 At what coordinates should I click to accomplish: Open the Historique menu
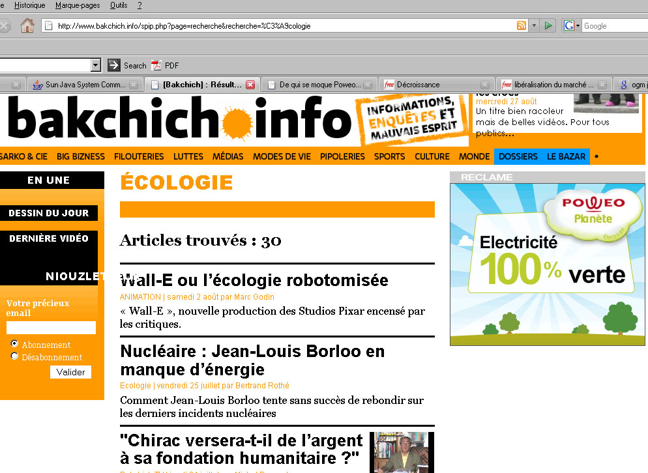(30, 5)
